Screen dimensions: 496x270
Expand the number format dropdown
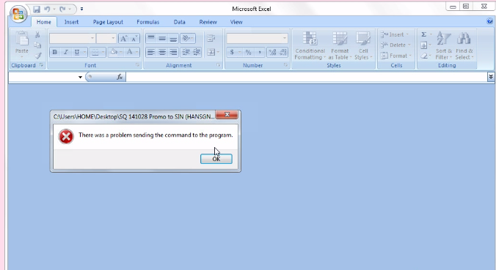[285, 38]
